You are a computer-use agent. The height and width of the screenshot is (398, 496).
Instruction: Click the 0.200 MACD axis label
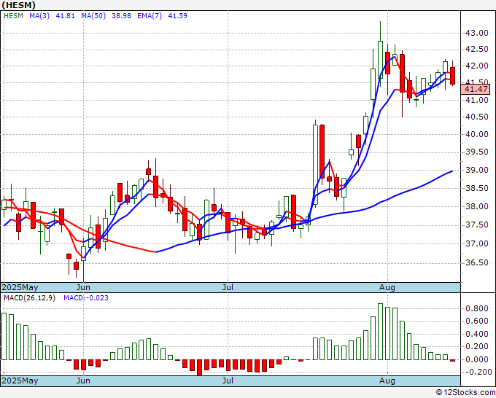(x=477, y=347)
